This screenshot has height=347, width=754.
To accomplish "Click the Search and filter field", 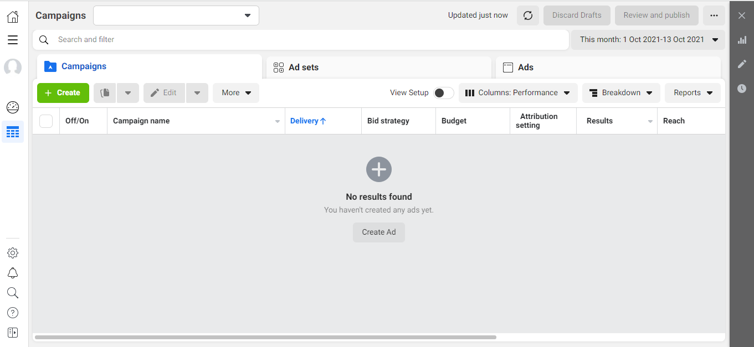I will (x=299, y=40).
